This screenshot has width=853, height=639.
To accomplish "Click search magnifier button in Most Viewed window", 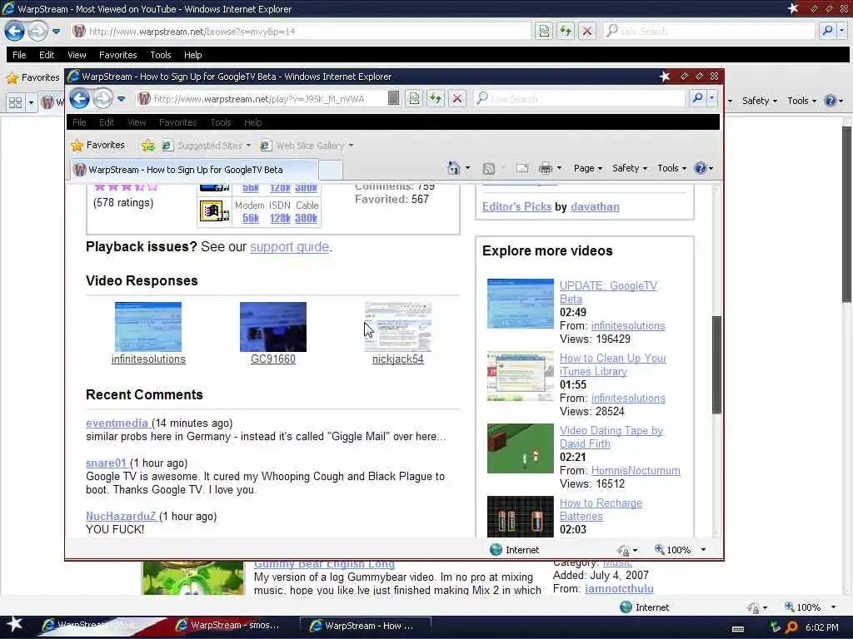I will pyautogui.click(x=827, y=31).
